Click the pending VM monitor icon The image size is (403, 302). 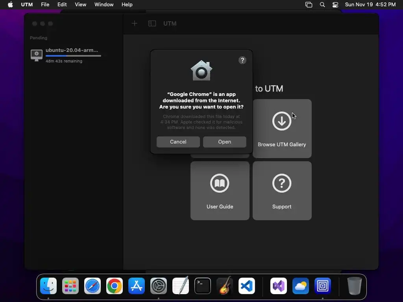37,55
